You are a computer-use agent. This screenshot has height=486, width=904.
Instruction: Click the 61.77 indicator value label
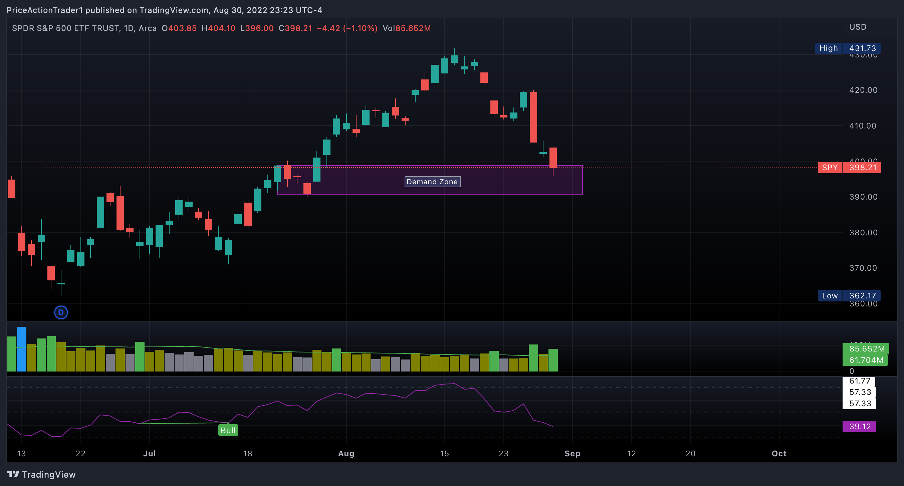click(x=859, y=381)
